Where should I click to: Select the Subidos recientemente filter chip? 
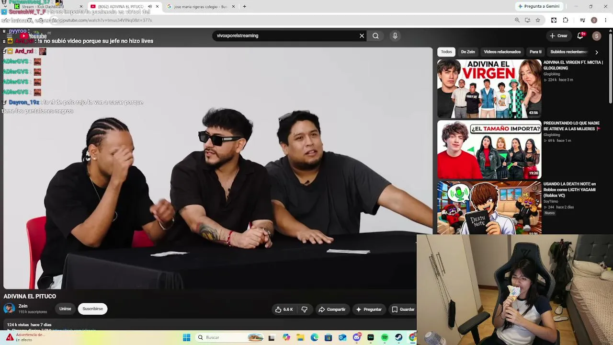[569, 52]
